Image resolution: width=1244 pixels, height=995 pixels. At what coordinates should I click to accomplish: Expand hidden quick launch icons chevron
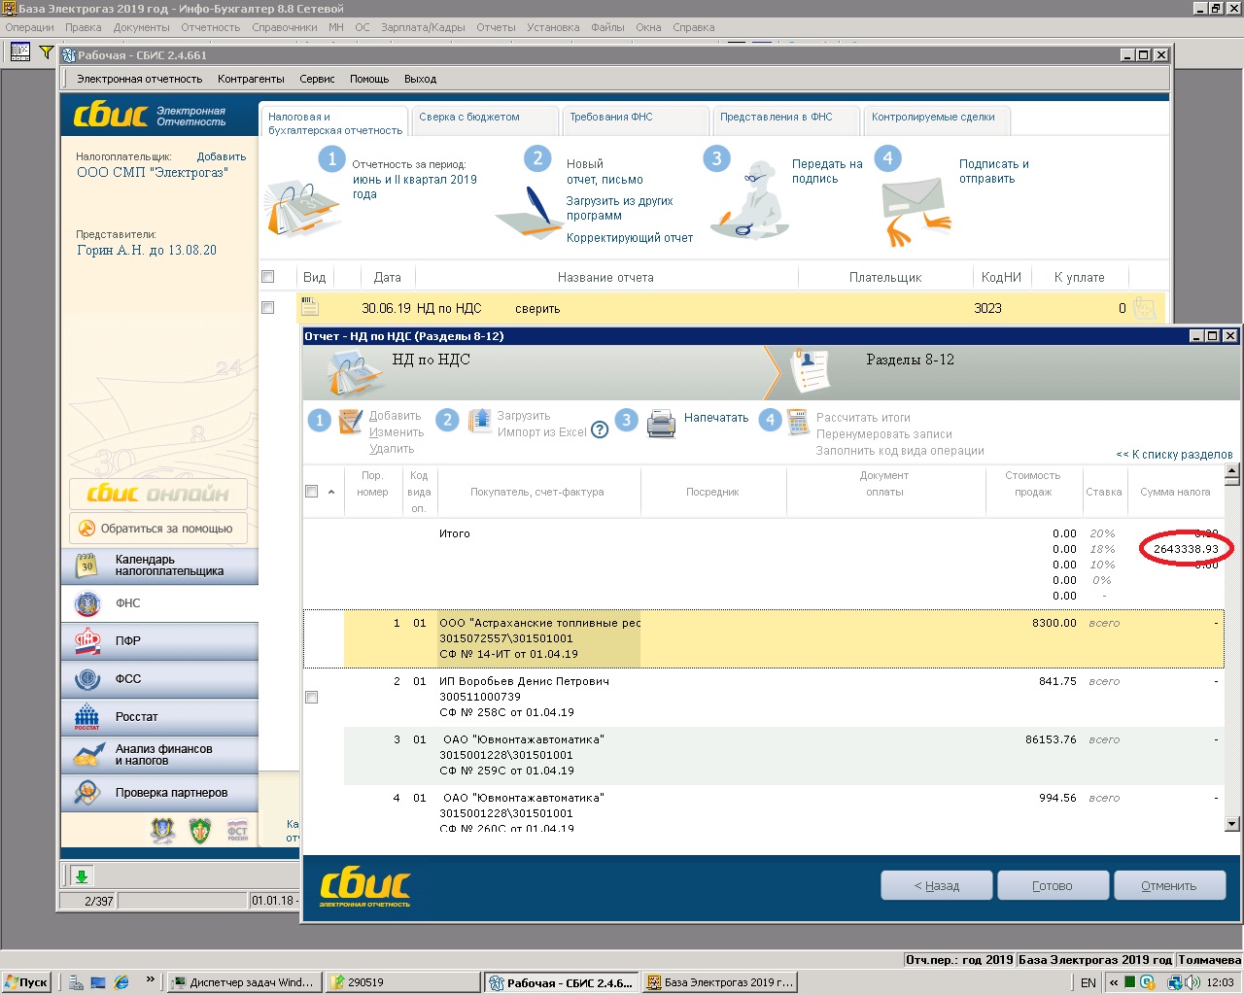click(x=150, y=979)
